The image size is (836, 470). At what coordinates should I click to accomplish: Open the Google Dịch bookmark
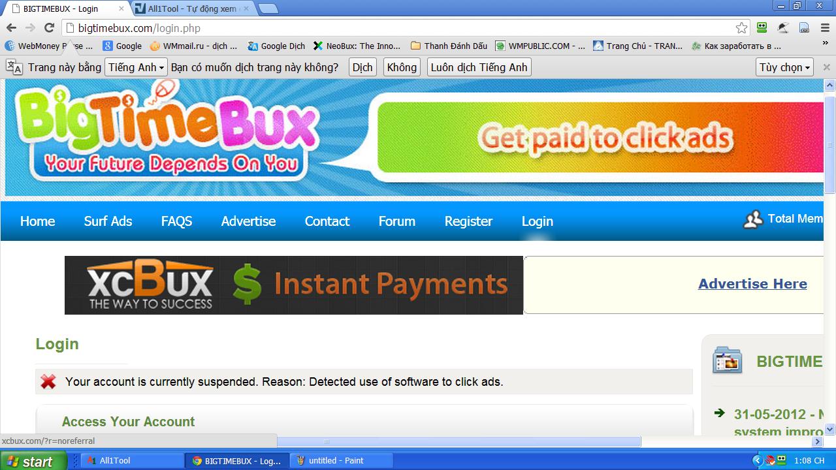click(x=276, y=46)
